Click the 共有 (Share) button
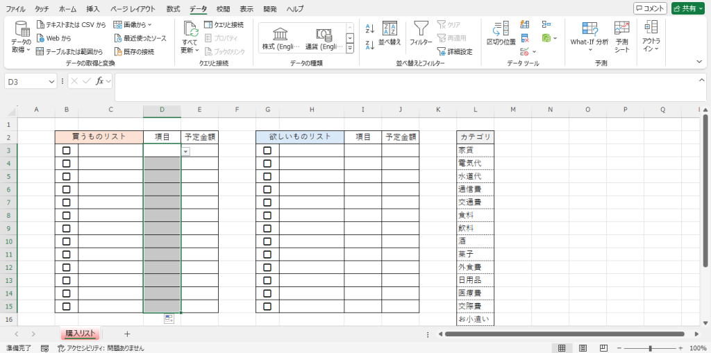 [x=687, y=8]
